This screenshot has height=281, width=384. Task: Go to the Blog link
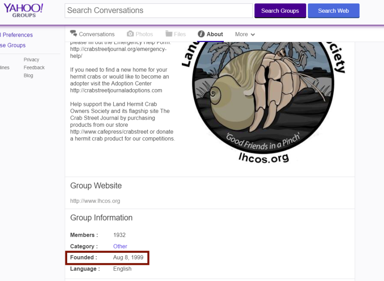28,75
